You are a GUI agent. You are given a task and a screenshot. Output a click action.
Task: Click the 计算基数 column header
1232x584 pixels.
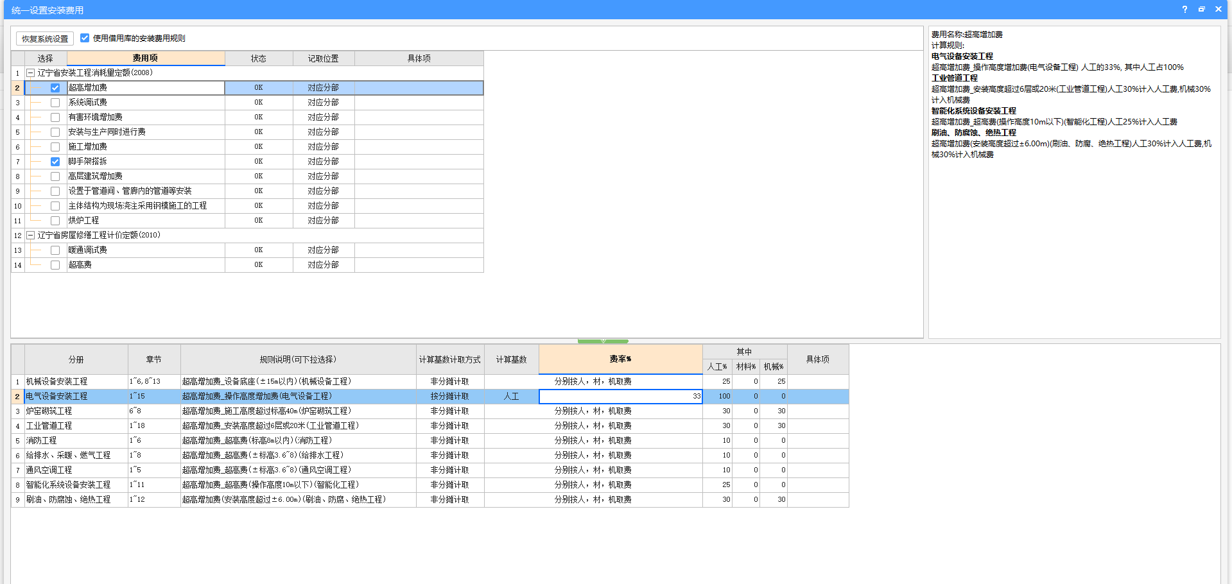(512, 359)
